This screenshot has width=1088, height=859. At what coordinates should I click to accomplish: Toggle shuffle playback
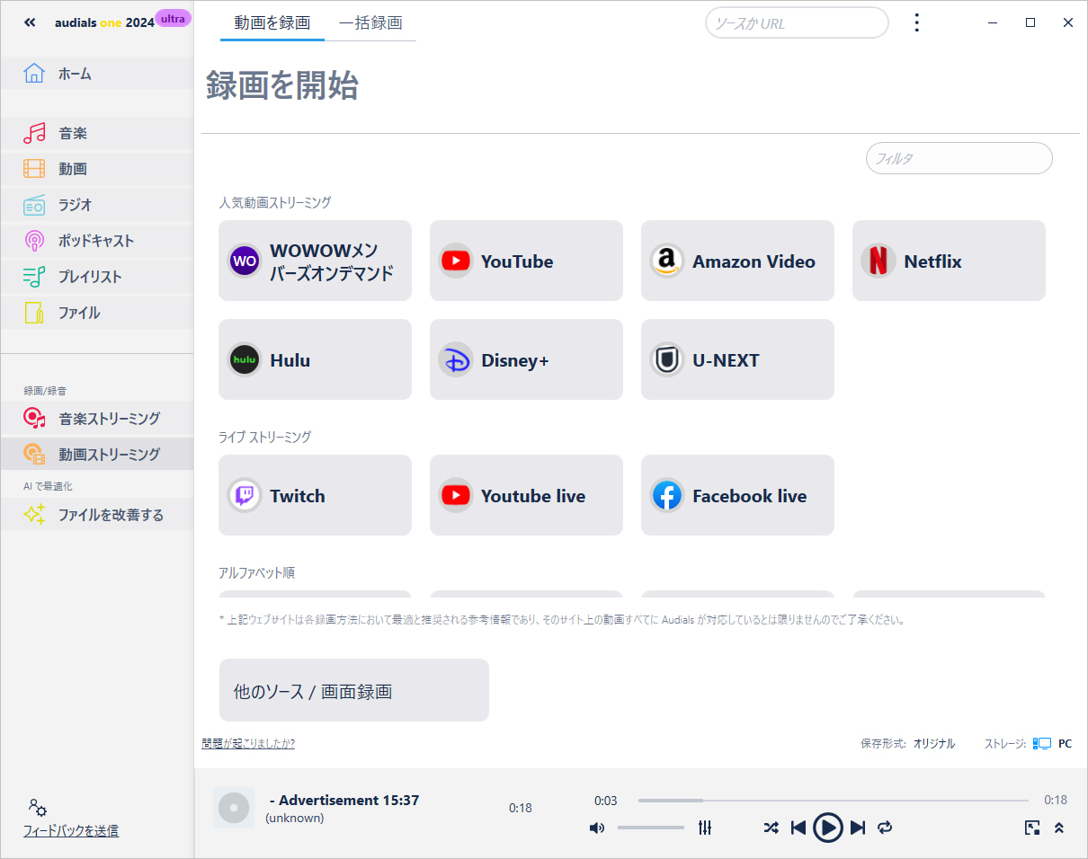(x=771, y=828)
